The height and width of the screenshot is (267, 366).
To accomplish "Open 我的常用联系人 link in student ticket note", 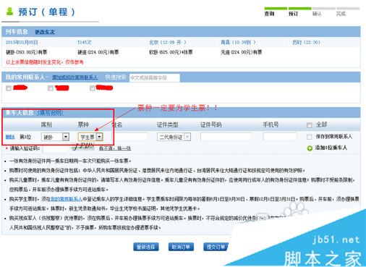I will [x=67, y=199].
